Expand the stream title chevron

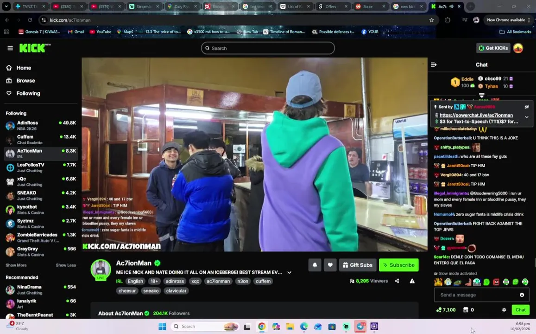(x=289, y=272)
